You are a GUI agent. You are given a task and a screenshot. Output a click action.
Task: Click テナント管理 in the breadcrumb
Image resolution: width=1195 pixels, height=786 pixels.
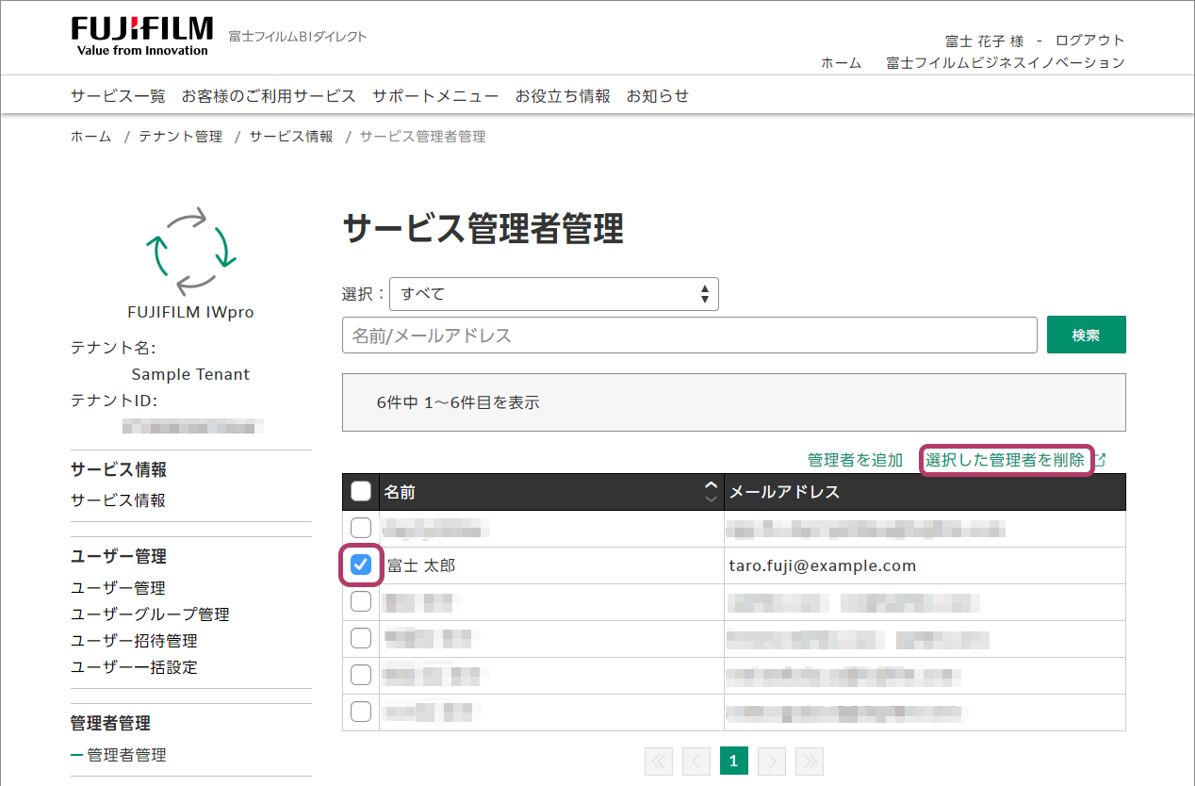tap(181, 137)
